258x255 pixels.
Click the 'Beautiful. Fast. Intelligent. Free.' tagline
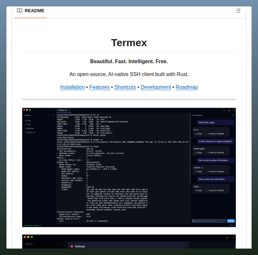(x=129, y=61)
